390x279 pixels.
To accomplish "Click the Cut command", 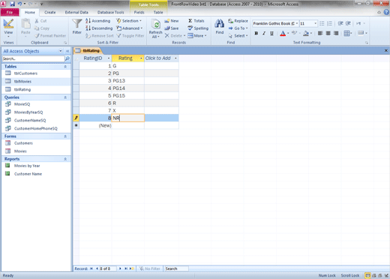I will pyautogui.click(x=40, y=21).
